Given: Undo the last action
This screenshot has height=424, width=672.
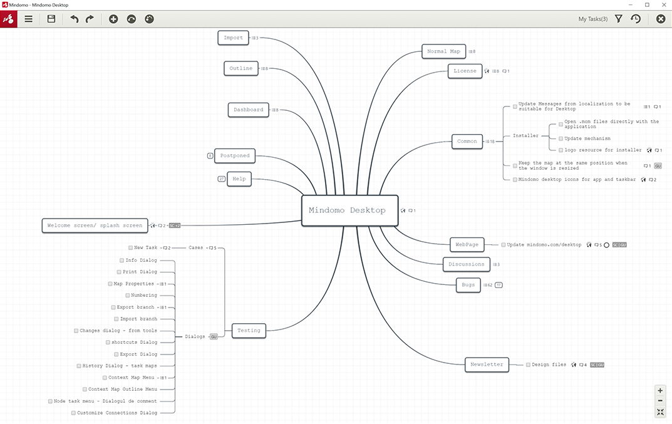Looking at the screenshot, I should pos(74,19).
